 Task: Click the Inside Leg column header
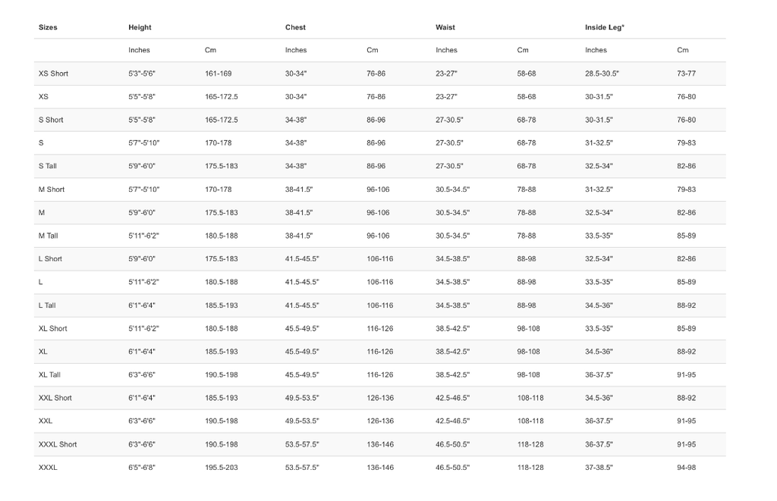pyautogui.click(x=604, y=27)
